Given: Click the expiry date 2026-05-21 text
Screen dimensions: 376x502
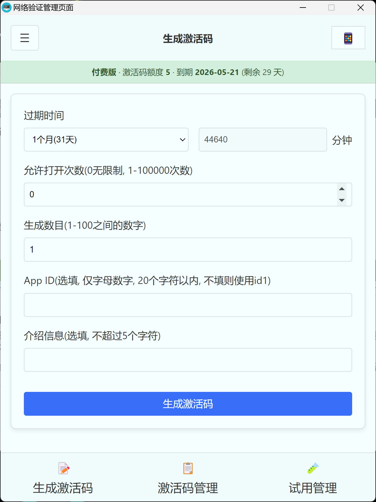Looking at the screenshot, I should 217,72.
